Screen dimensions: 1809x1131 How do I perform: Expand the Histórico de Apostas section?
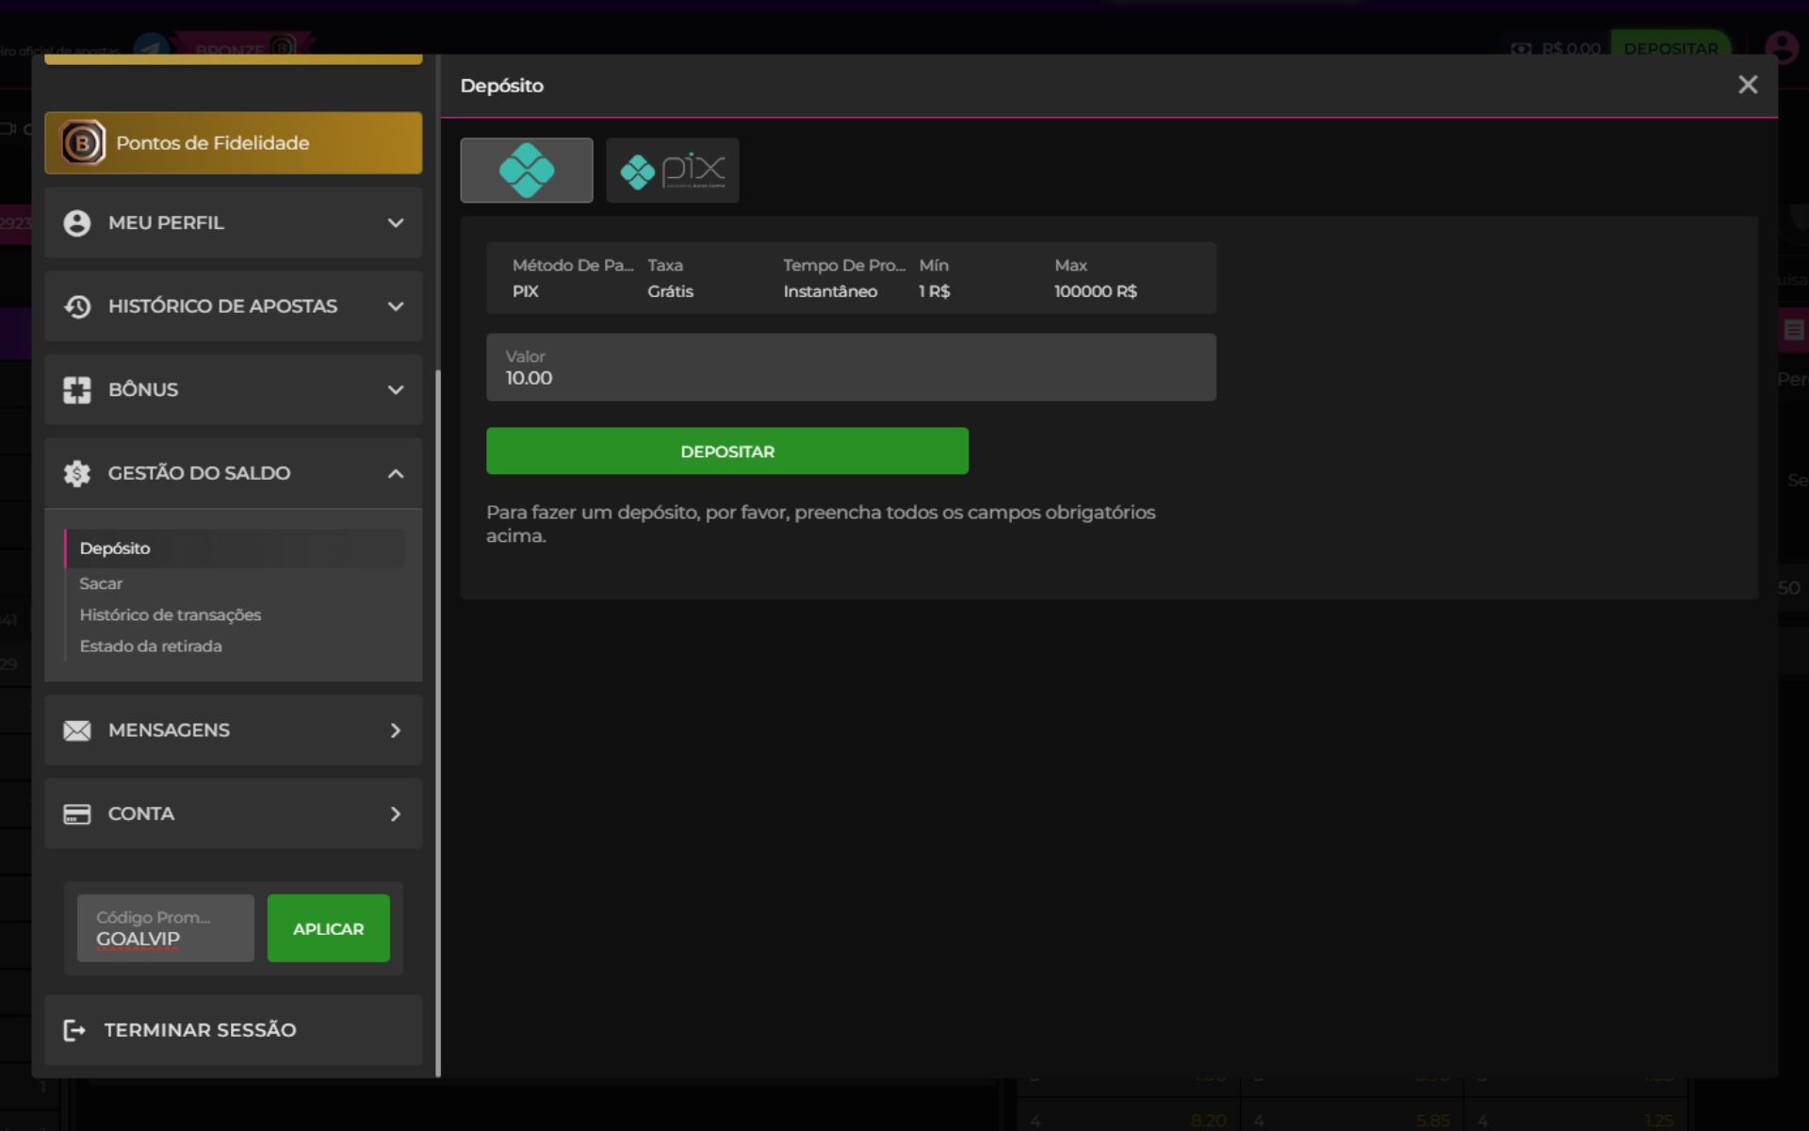396,306
